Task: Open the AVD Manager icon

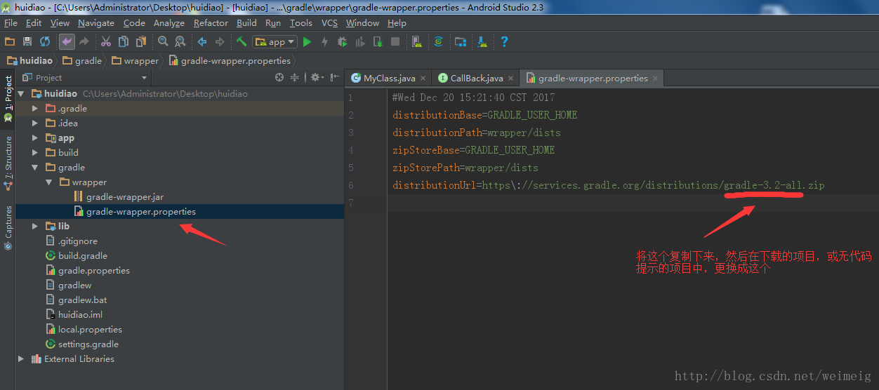Action: coord(417,42)
